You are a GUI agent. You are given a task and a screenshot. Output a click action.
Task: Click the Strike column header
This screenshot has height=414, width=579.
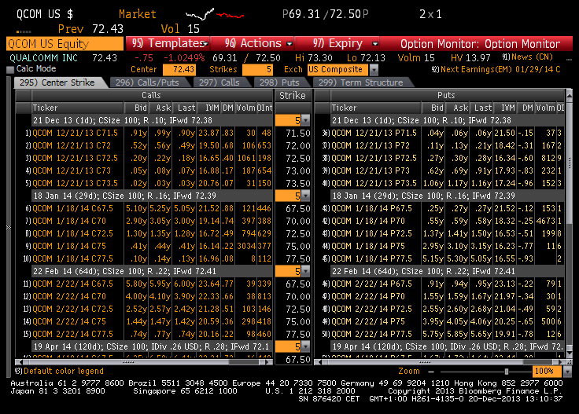[x=293, y=96]
